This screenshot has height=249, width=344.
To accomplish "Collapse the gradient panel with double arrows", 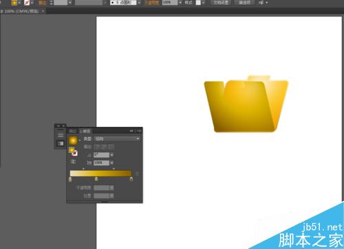I will click(131, 131).
